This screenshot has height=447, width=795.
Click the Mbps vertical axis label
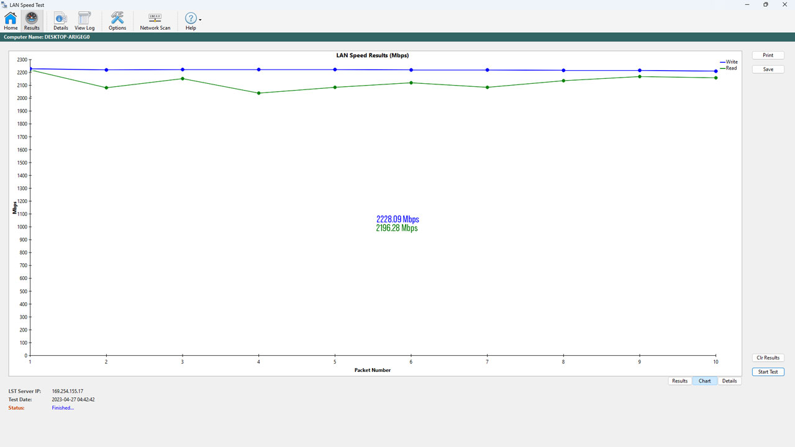(x=15, y=207)
